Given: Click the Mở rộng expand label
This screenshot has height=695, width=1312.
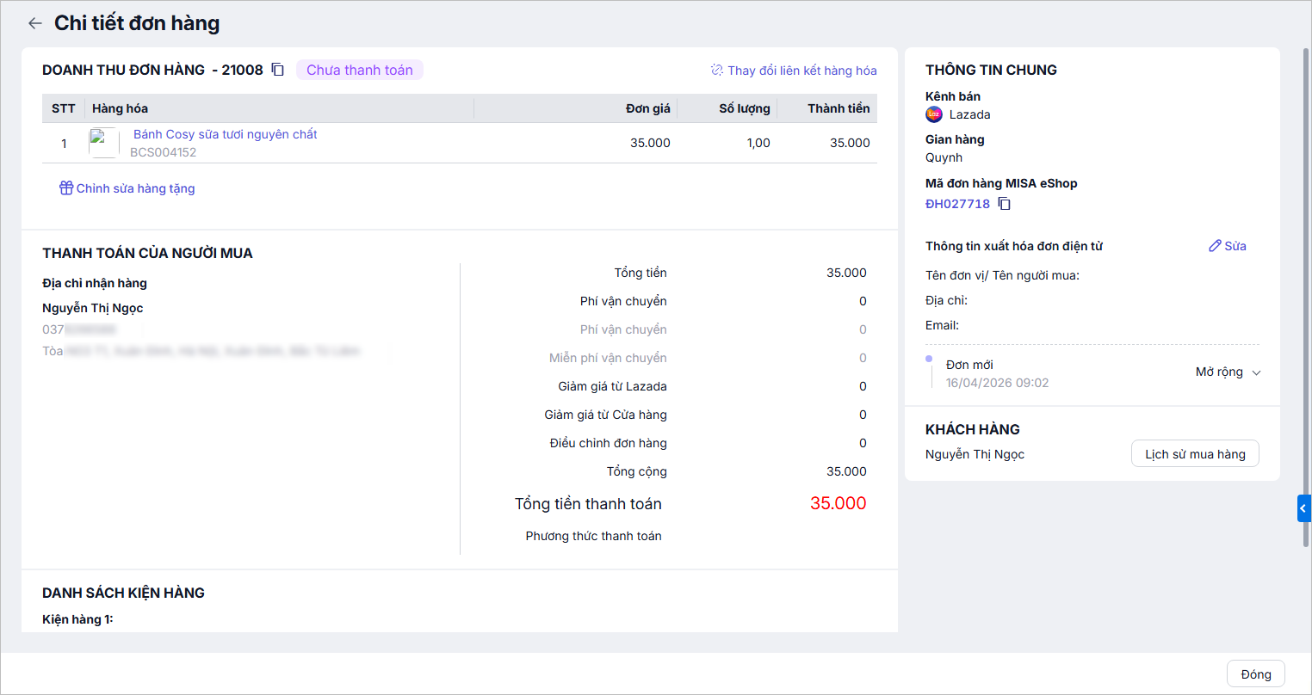Looking at the screenshot, I should coord(1218,372).
